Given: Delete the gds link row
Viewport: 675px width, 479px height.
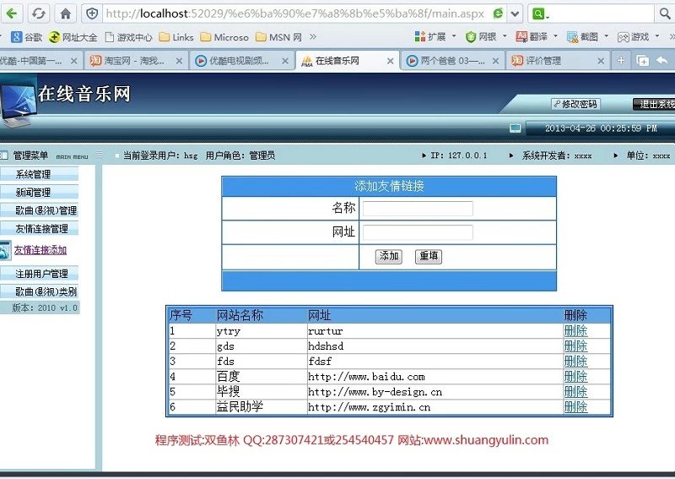Looking at the screenshot, I should click(x=575, y=346).
